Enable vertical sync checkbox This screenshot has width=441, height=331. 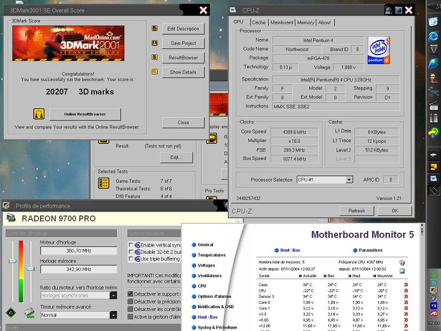(131, 245)
